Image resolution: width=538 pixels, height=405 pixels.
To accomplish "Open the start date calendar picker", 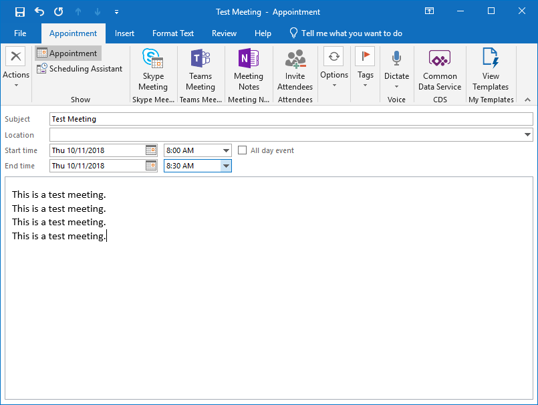I will (151, 150).
